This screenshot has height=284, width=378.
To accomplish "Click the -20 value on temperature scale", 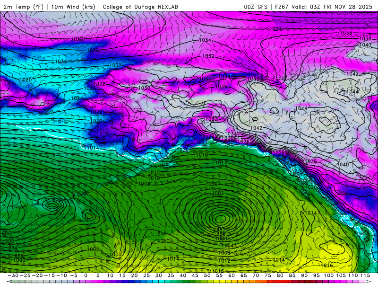I will pos(37,275).
